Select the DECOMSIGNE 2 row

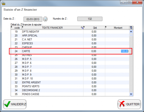tap(70, 90)
